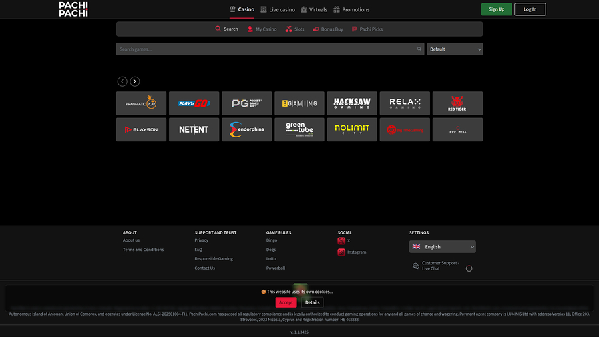This screenshot has height=337, width=599.
Task: Expand the Default sort dropdown
Action: [x=455, y=49]
